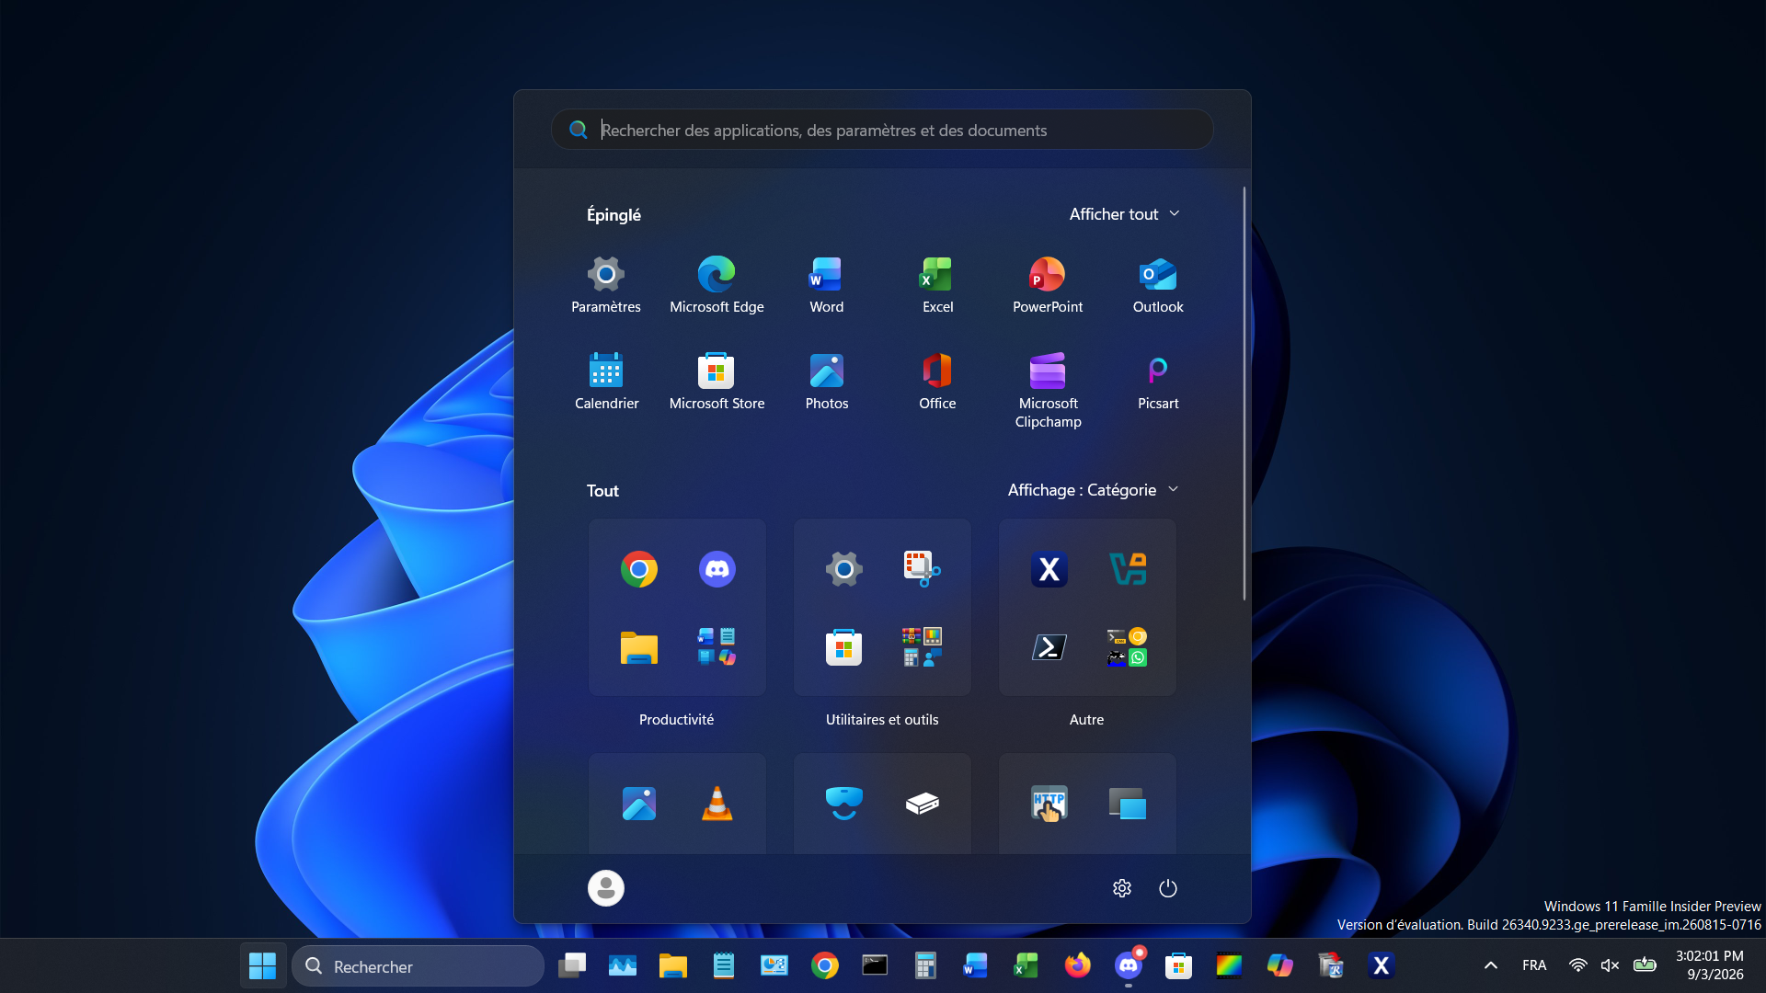Open File Explorer in Productivité category
The height and width of the screenshot is (993, 1766).
click(638, 647)
